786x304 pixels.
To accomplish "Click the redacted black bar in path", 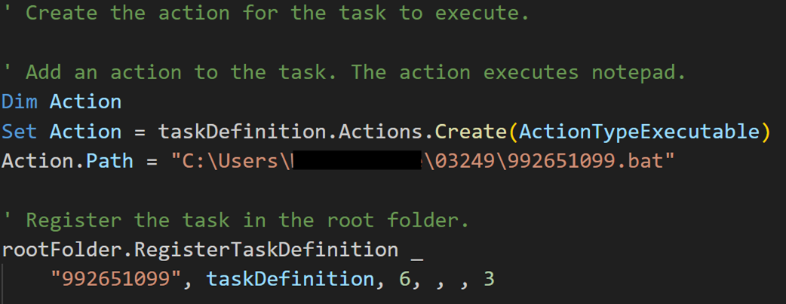I will tap(356, 161).
